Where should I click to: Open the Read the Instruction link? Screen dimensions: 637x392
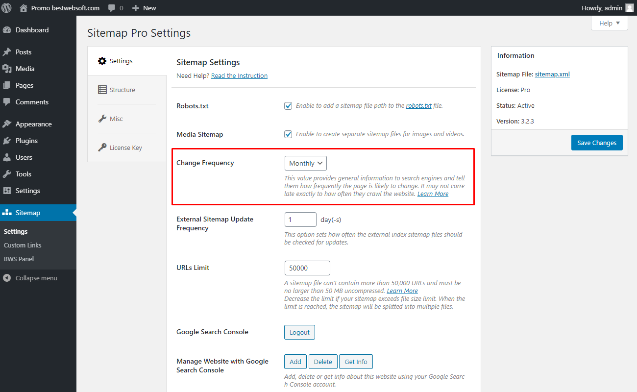point(239,76)
